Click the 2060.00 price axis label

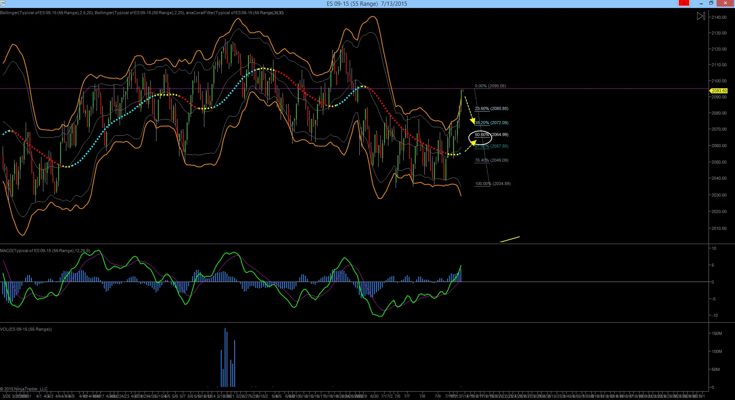(719, 146)
